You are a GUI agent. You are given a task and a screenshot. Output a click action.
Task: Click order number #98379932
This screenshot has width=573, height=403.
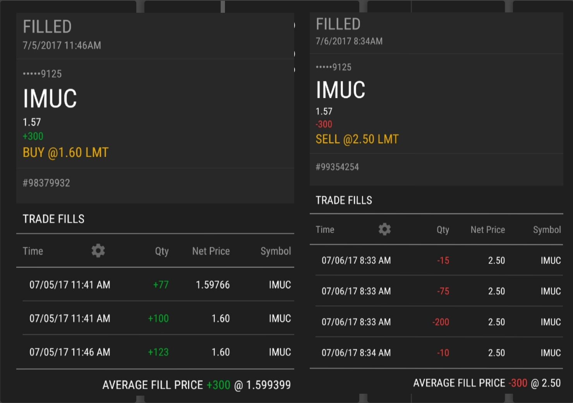click(46, 183)
